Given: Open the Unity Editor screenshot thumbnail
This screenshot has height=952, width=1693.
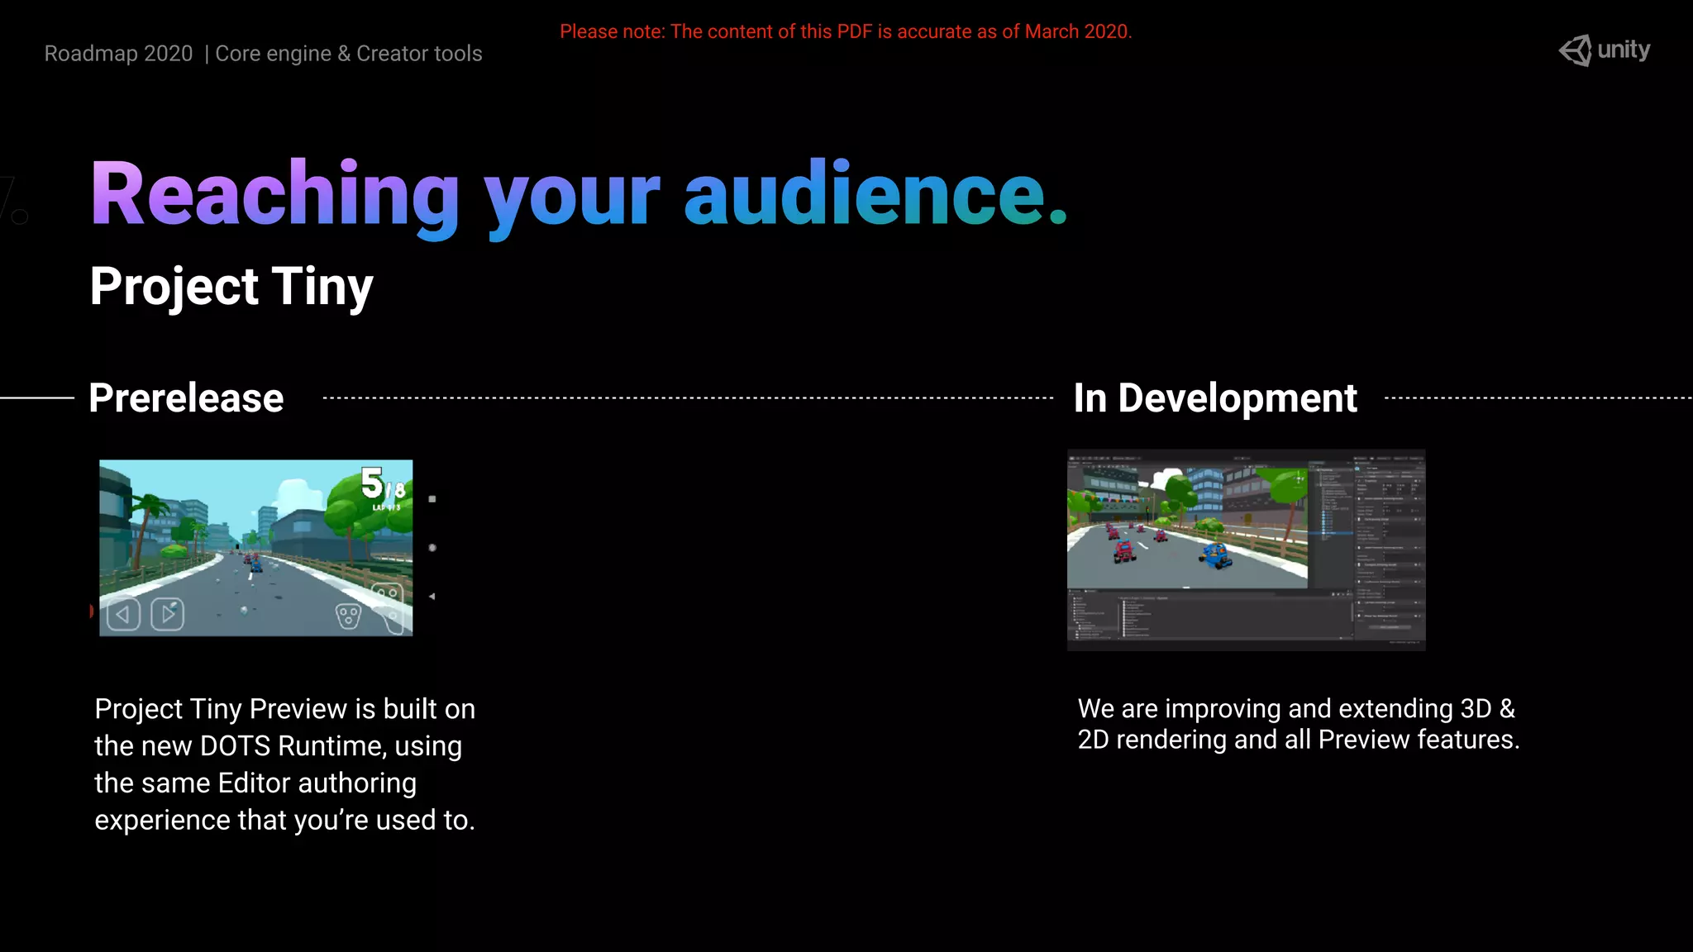Looking at the screenshot, I should pos(1246,550).
